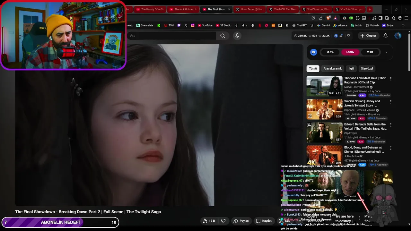Dislike the video with thumbs down
Viewport: 411px width, 231px height.
[223, 221]
